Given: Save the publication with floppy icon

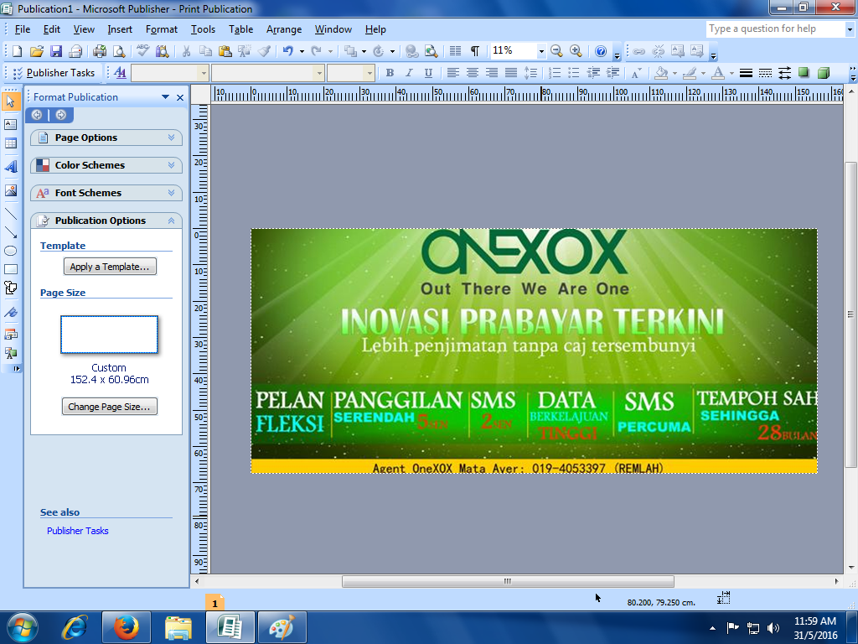Looking at the screenshot, I should 56,51.
